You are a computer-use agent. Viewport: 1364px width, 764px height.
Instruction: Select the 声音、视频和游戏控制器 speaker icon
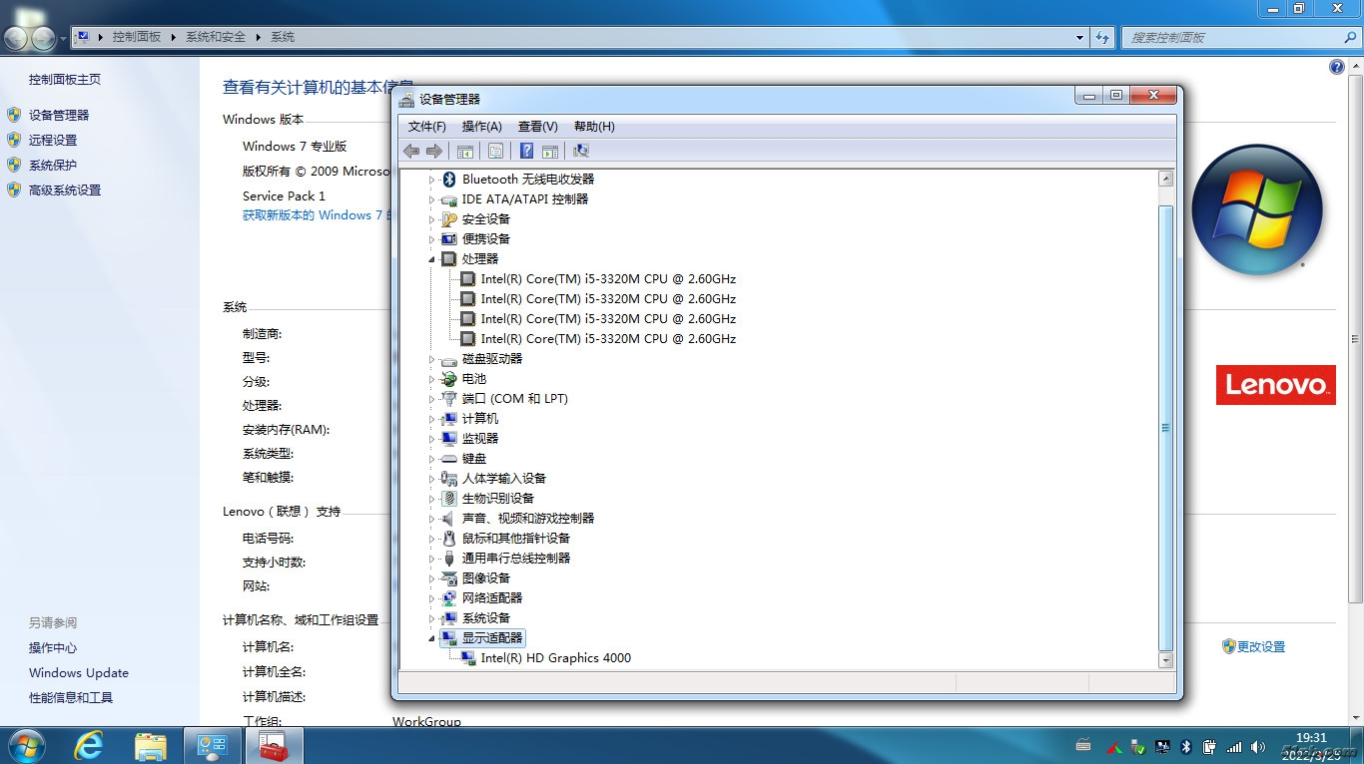[x=449, y=519]
